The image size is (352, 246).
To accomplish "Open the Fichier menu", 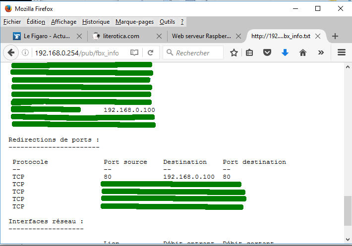I will [x=12, y=22].
